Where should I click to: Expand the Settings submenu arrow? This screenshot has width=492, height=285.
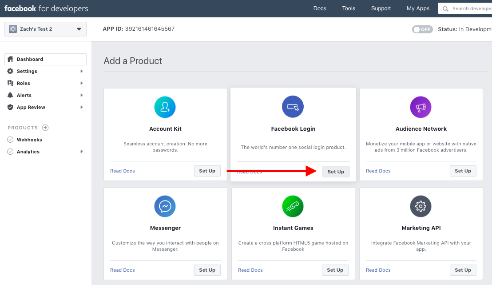tap(82, 71)
